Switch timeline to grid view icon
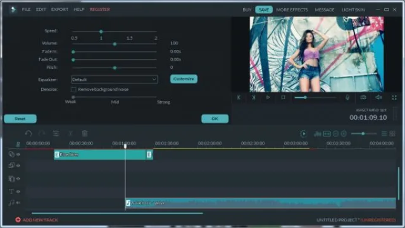 point(392,134)
